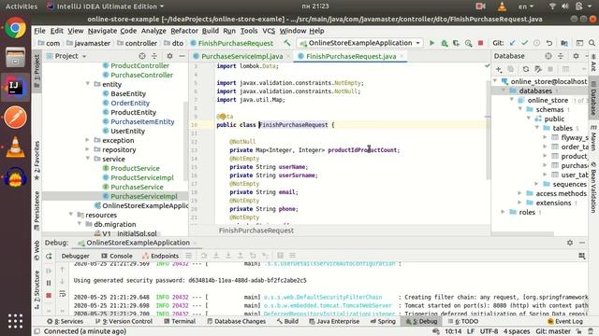Expand access methods in Database tree
Screen dimensions: 599x336
pos(519,193)
